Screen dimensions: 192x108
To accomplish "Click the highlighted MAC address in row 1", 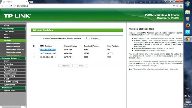I will (48, 50).
